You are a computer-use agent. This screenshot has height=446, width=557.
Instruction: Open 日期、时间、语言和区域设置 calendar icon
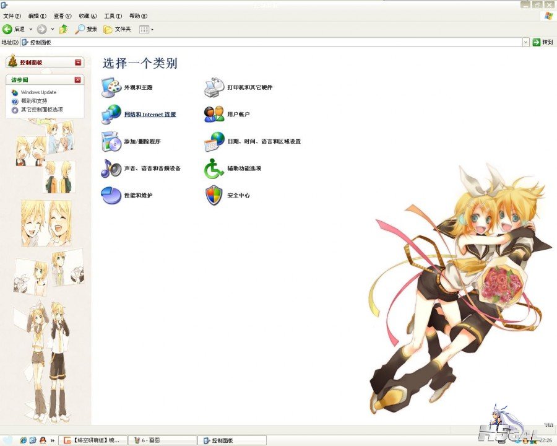tap(214, 141)
